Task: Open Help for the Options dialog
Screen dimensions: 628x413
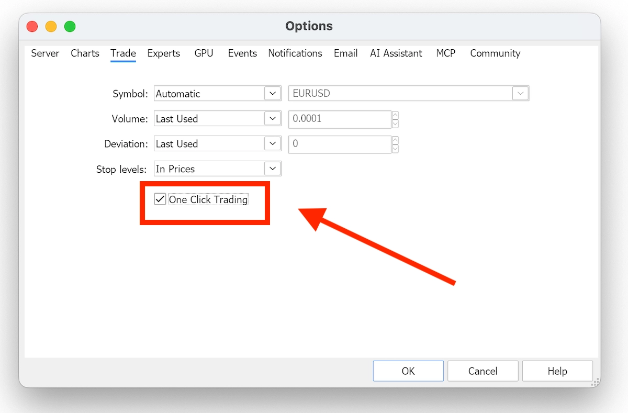Action: pos(557,371)
